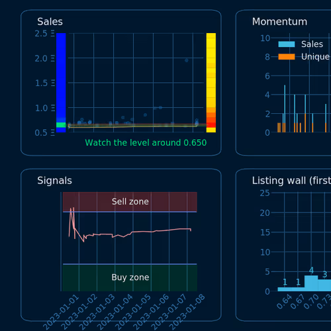The height and width of the screenshot is (331, 331).
Task: Click the 1.5 Ξ axis label in Sales
Action: [45, 83]
